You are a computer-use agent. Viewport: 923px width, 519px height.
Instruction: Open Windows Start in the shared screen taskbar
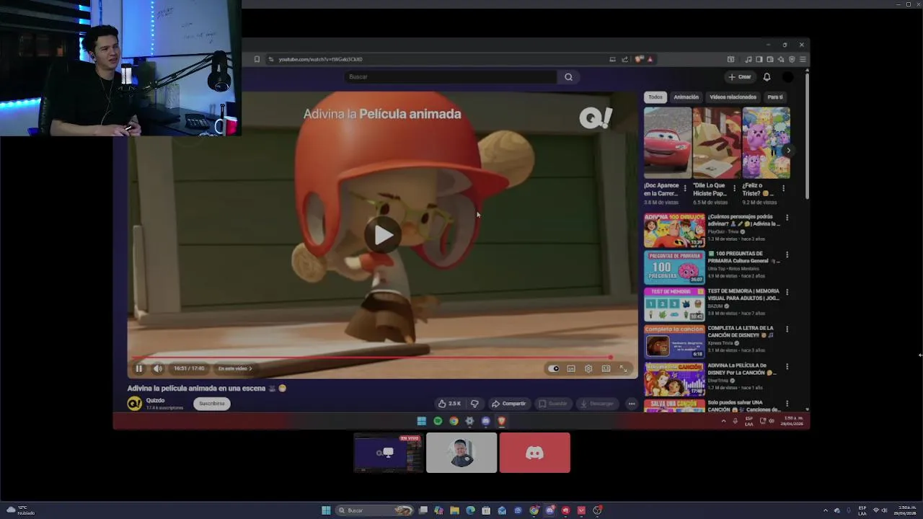click(x=422, y=421)
